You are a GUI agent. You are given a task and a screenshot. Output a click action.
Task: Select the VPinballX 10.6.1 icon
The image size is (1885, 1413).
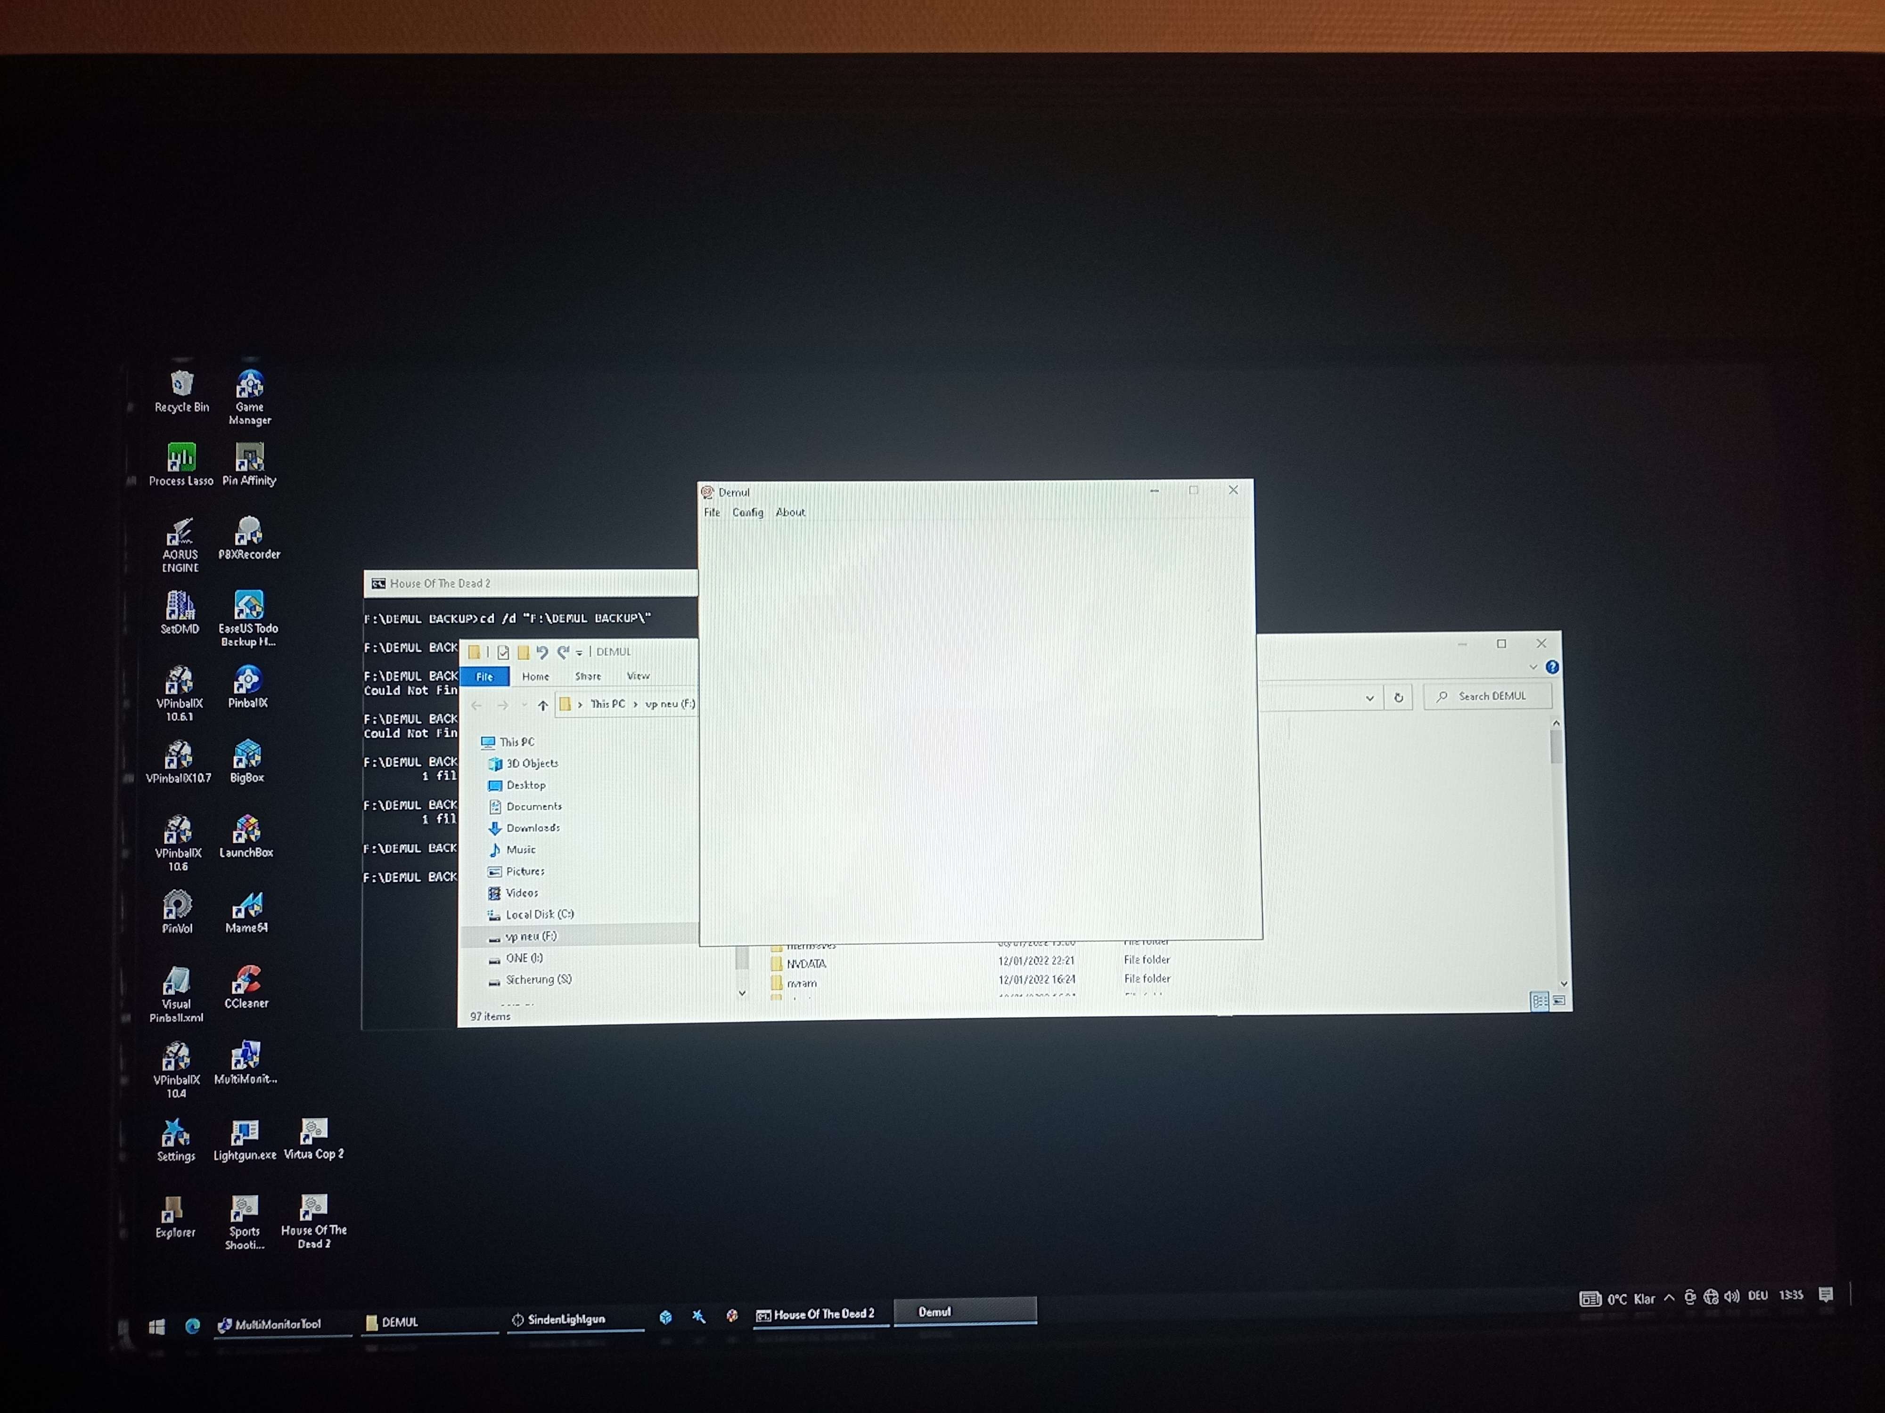pos(179,694)
